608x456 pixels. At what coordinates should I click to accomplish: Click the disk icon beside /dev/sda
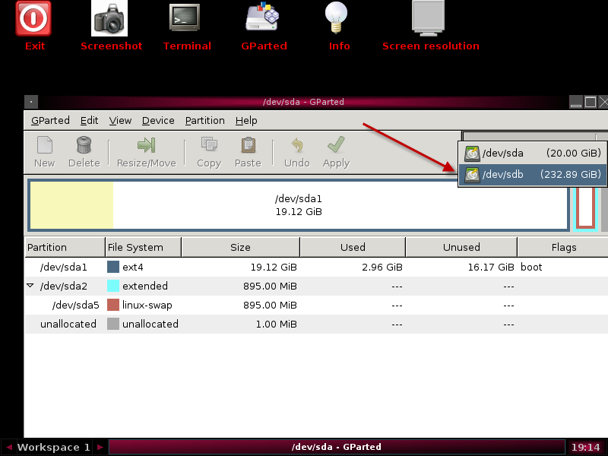point(472,154)
